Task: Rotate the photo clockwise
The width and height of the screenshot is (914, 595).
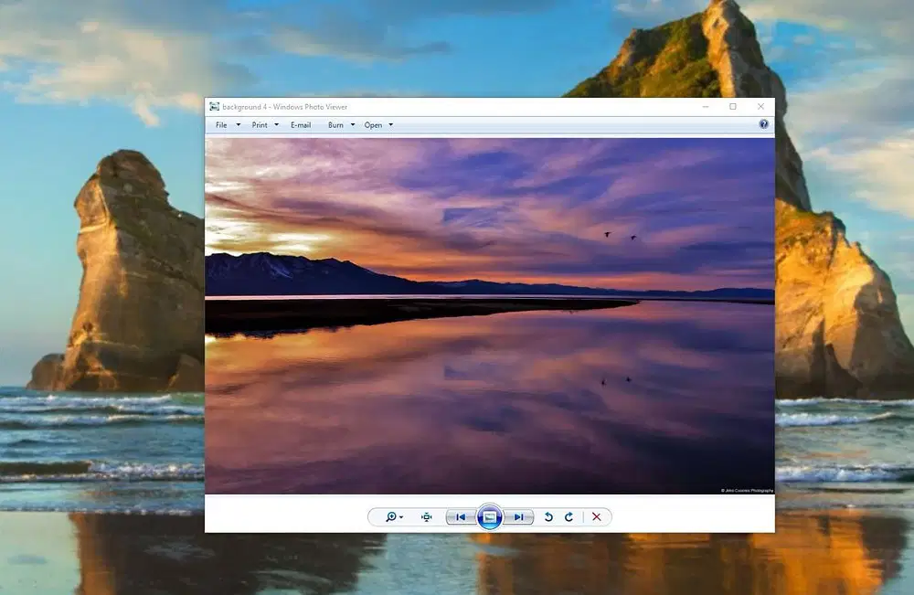Action: coord(569,517)
